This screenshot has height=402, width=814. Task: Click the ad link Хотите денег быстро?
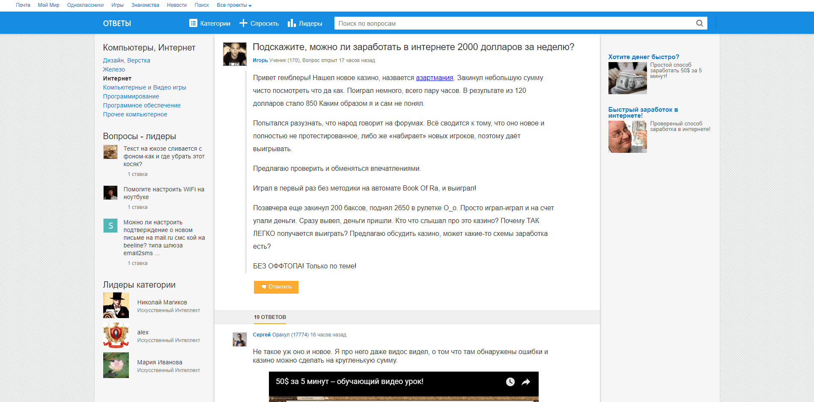(644, 57)
